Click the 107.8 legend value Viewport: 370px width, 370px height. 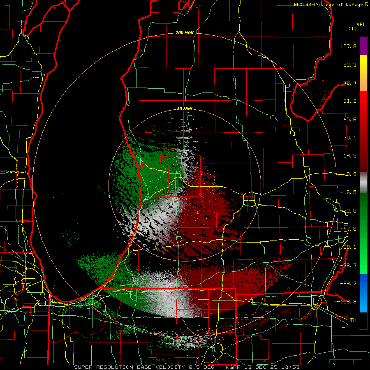coord(348,46)
